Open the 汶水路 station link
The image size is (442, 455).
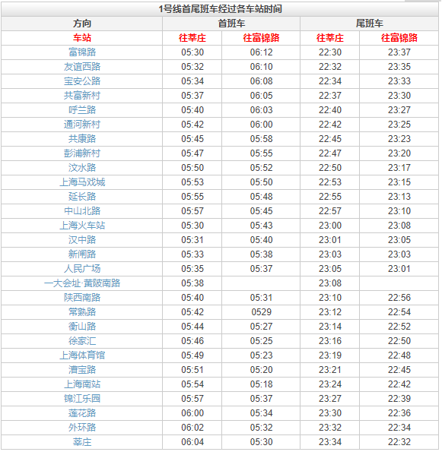click(82, 168)
